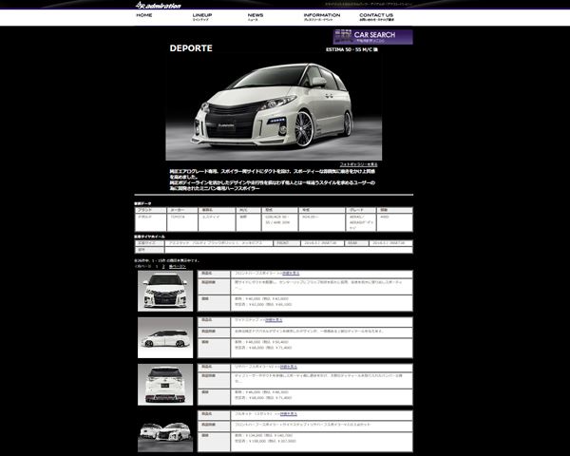Image resolution: width=570 pixels, height=456 pixels.
Task: View details link for rear half spoiler
Action: [284, 367]
